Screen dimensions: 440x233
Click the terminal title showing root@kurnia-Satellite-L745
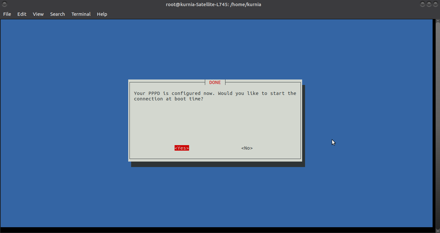point(214,4)
